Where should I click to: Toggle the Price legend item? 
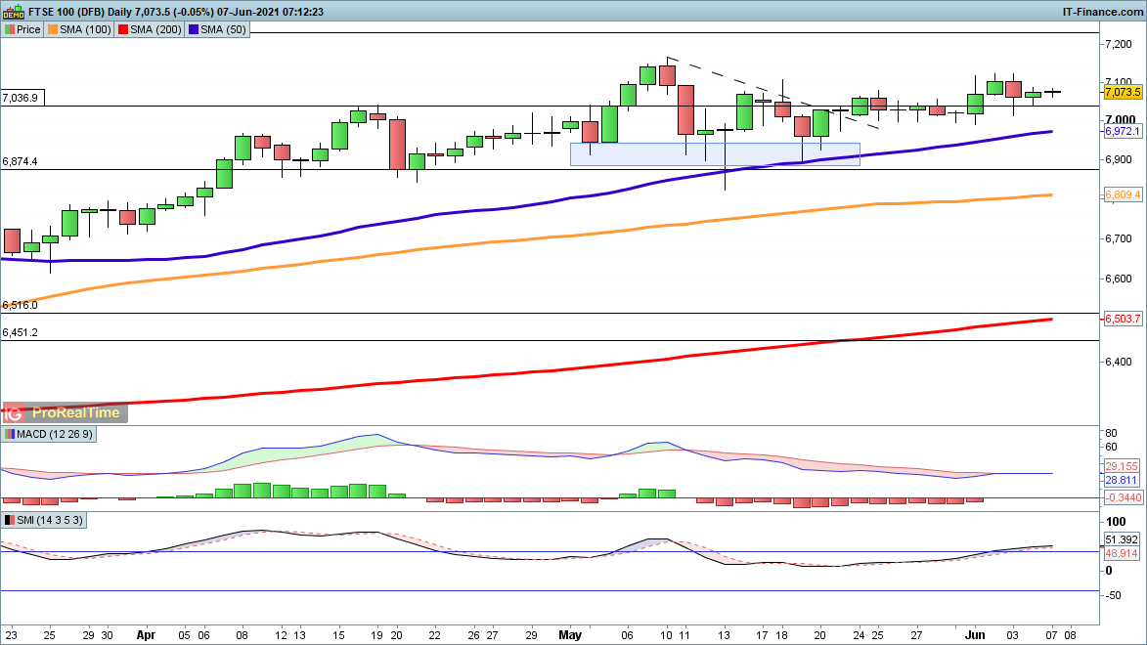click(x=23, y=29)
